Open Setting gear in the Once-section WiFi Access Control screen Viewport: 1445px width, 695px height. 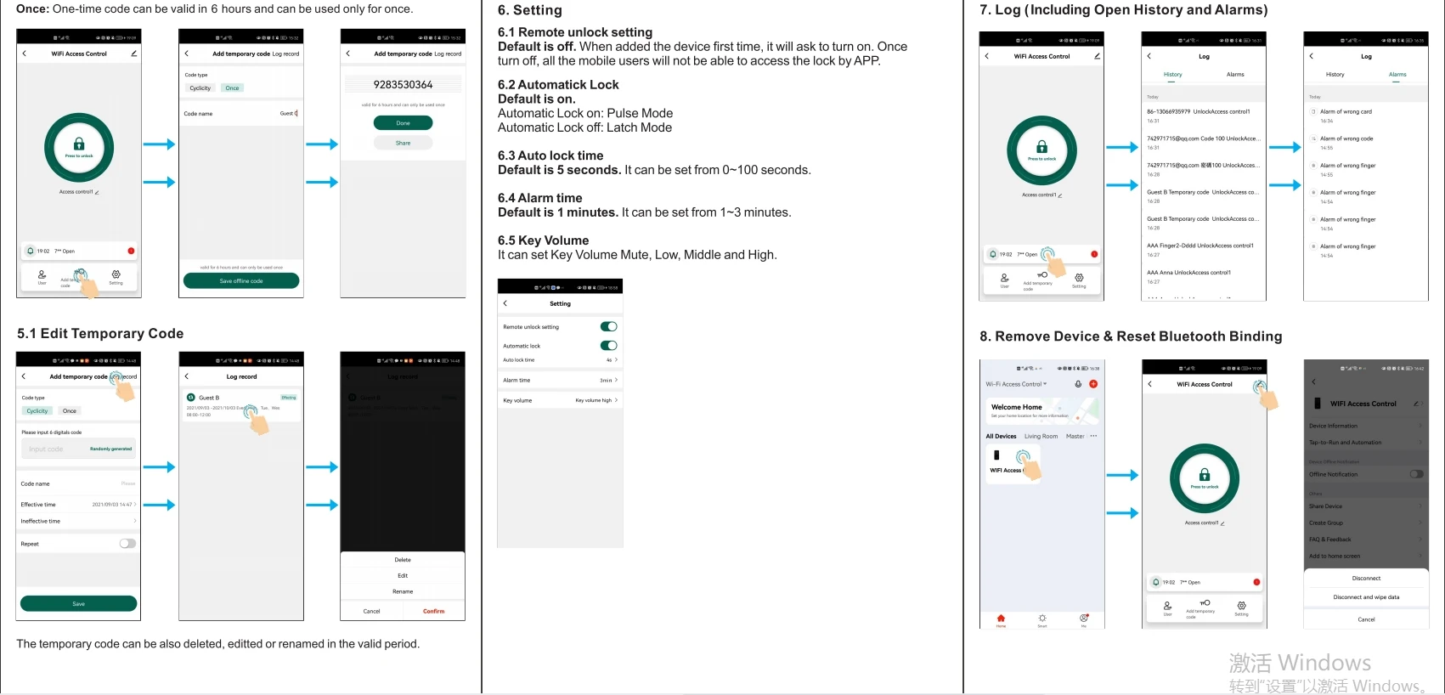[116, 276]
